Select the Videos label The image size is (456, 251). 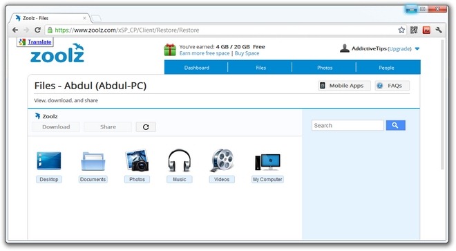coord(222,179)
